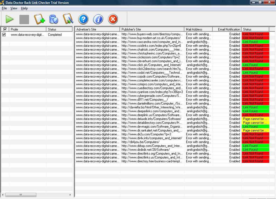Sort by Advetiser's Site column header

tap(97, 29)
